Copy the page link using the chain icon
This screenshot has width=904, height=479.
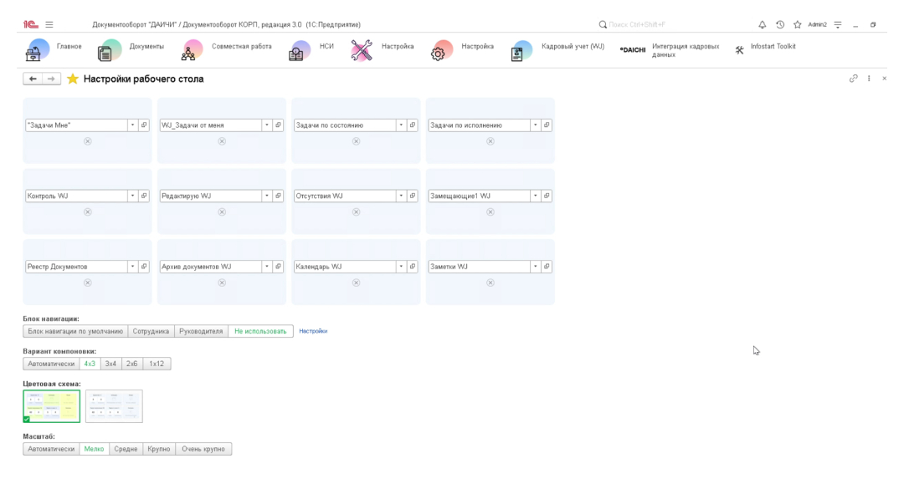tap(854, 79)
